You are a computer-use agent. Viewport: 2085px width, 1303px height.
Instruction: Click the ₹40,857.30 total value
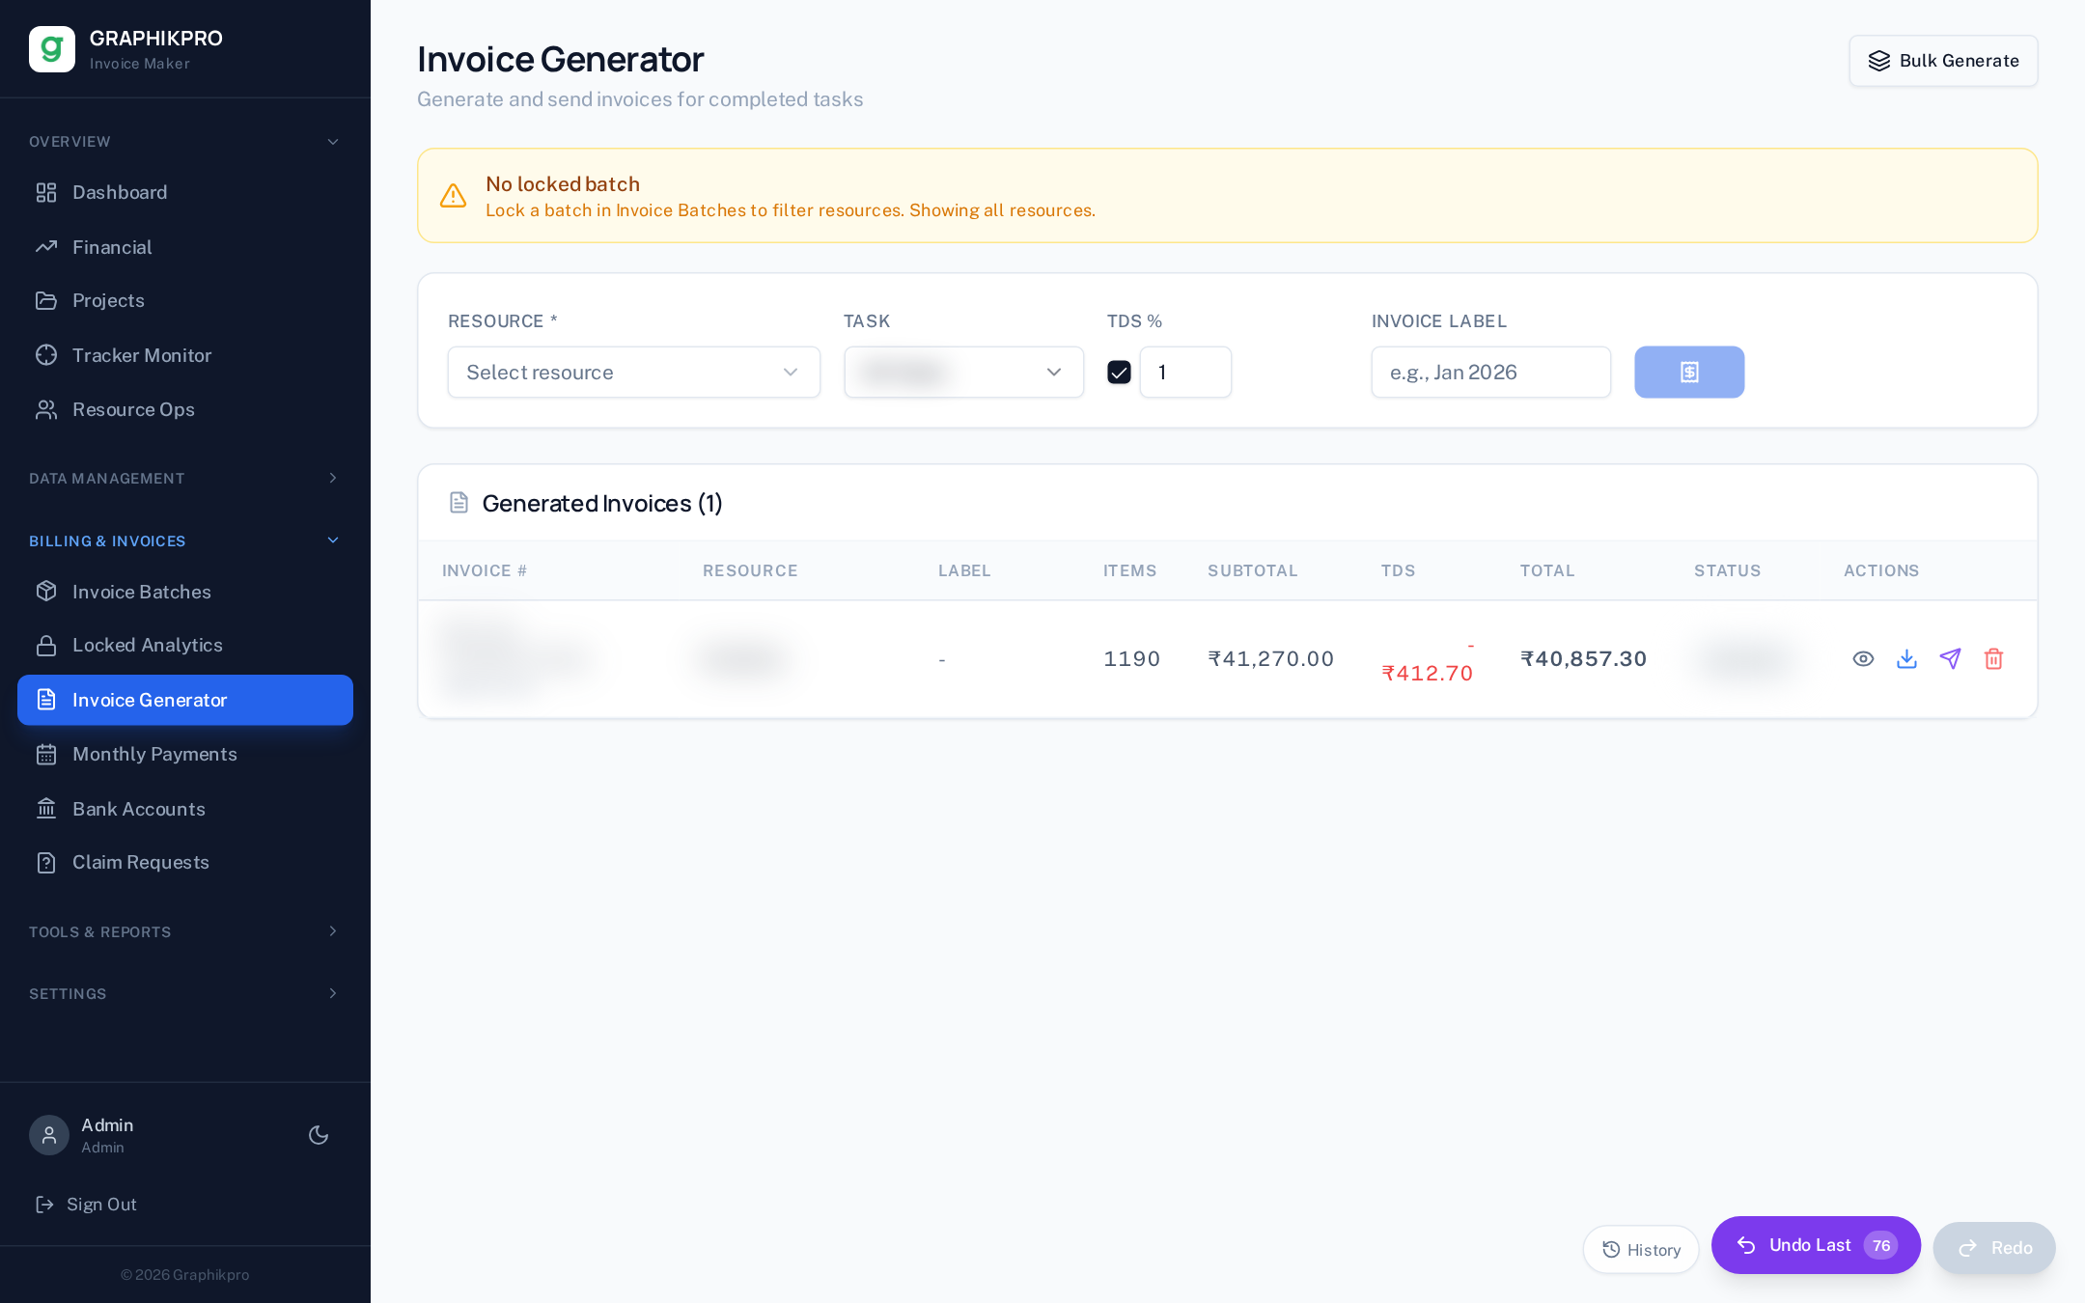[1583, 659]
